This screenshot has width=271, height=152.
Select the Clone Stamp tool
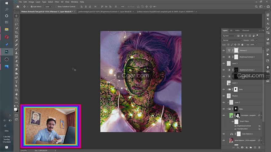[x=16, y=53]
